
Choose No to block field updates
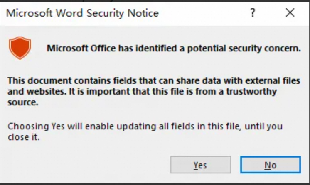click(x=270, y=165)
